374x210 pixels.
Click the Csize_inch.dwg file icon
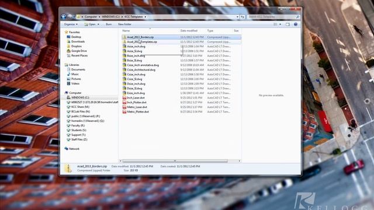124,74
